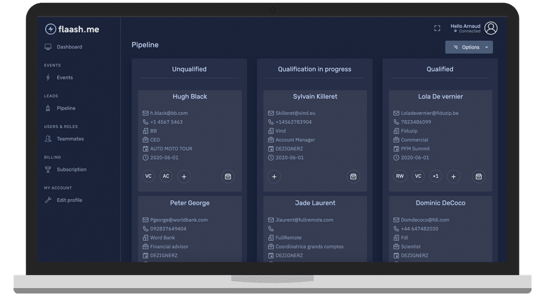Image resolution: width=544 pixels, height=305 pixels.
Task: Click the VC badge on Hugh Black
Action: 148,177
